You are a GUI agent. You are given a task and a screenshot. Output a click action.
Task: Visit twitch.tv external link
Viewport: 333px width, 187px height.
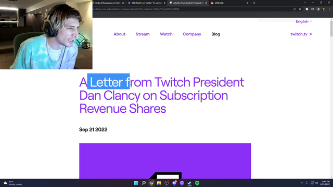[301, 34]
